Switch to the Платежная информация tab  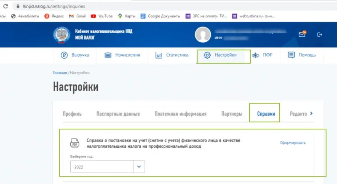click(181, 114)
